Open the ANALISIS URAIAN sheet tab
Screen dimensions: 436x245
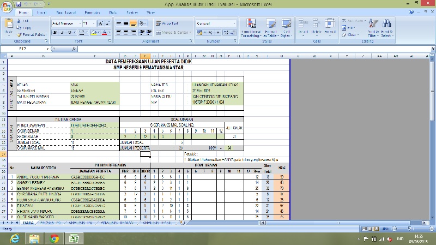click(x=117, y=223)
